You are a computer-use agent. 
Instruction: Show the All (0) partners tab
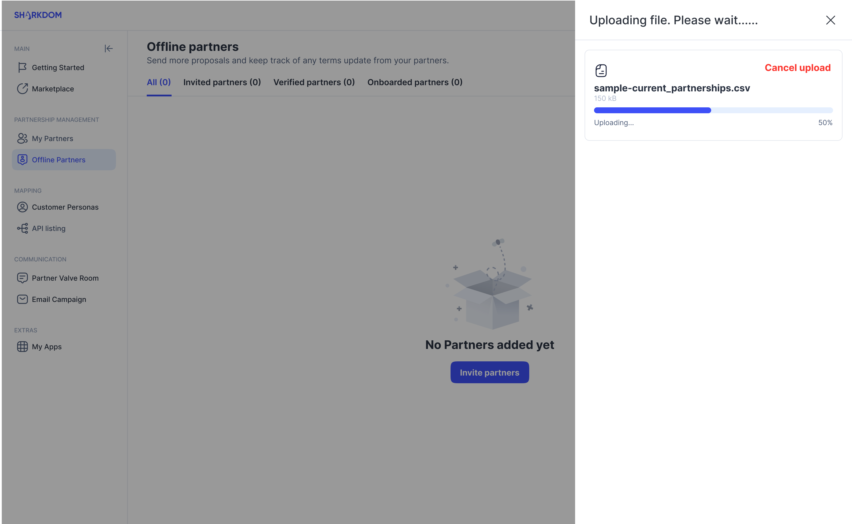click(x=159, y=83)
